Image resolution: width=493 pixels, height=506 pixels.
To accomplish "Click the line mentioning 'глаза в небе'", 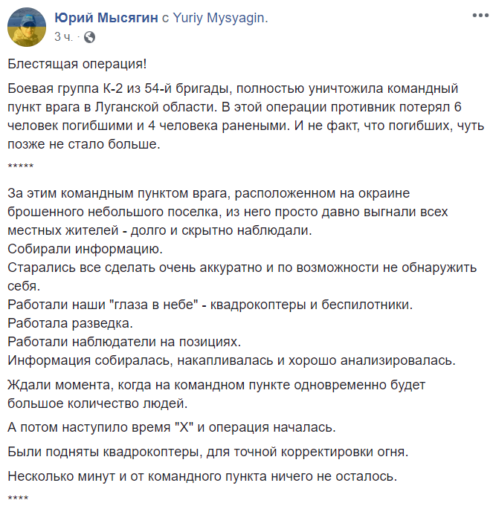I will tap(210, 305).
